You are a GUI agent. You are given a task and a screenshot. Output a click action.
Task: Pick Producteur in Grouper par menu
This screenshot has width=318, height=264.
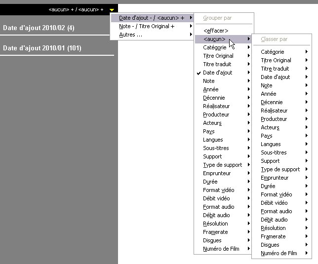tap(223, 114)
